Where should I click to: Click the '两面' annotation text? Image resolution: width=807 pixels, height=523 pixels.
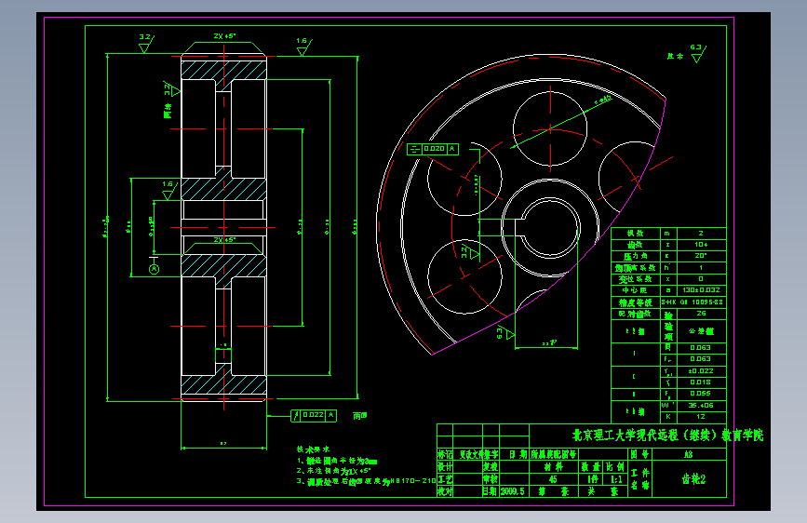pos(360,416)
